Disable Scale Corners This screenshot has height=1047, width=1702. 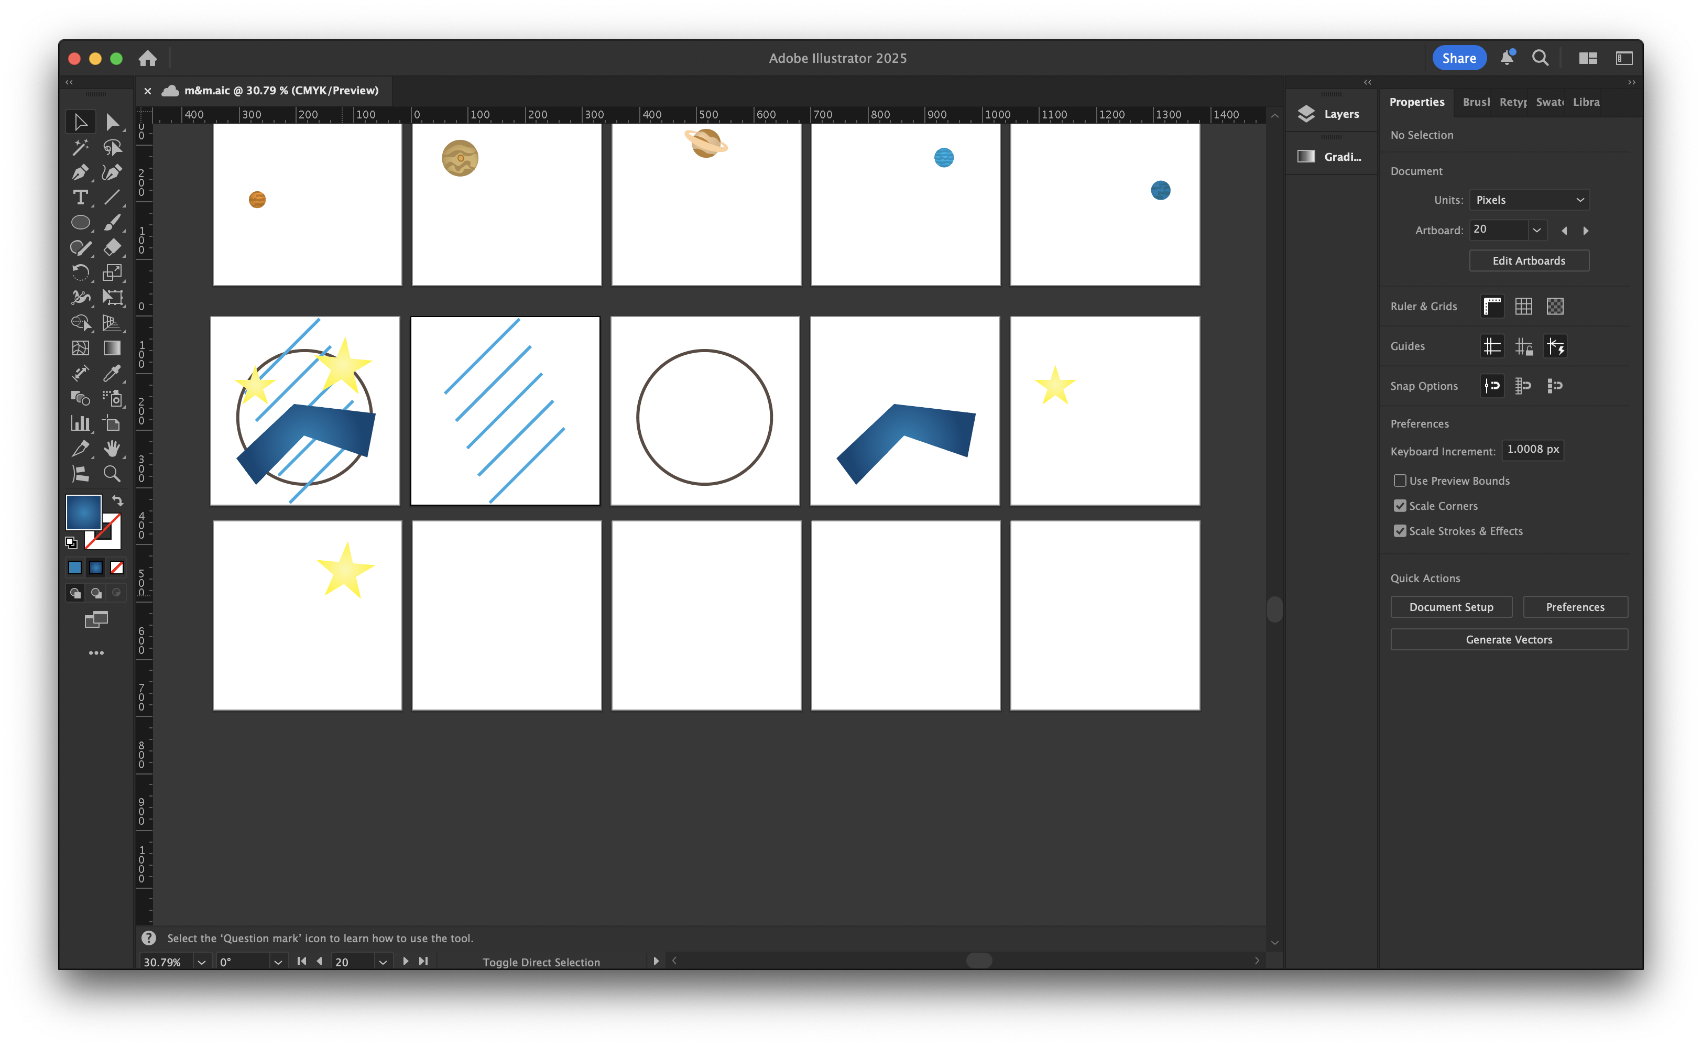tap(1400, 506)
